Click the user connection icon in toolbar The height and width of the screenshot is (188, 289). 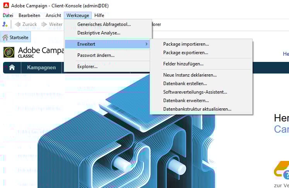point(5,24)
